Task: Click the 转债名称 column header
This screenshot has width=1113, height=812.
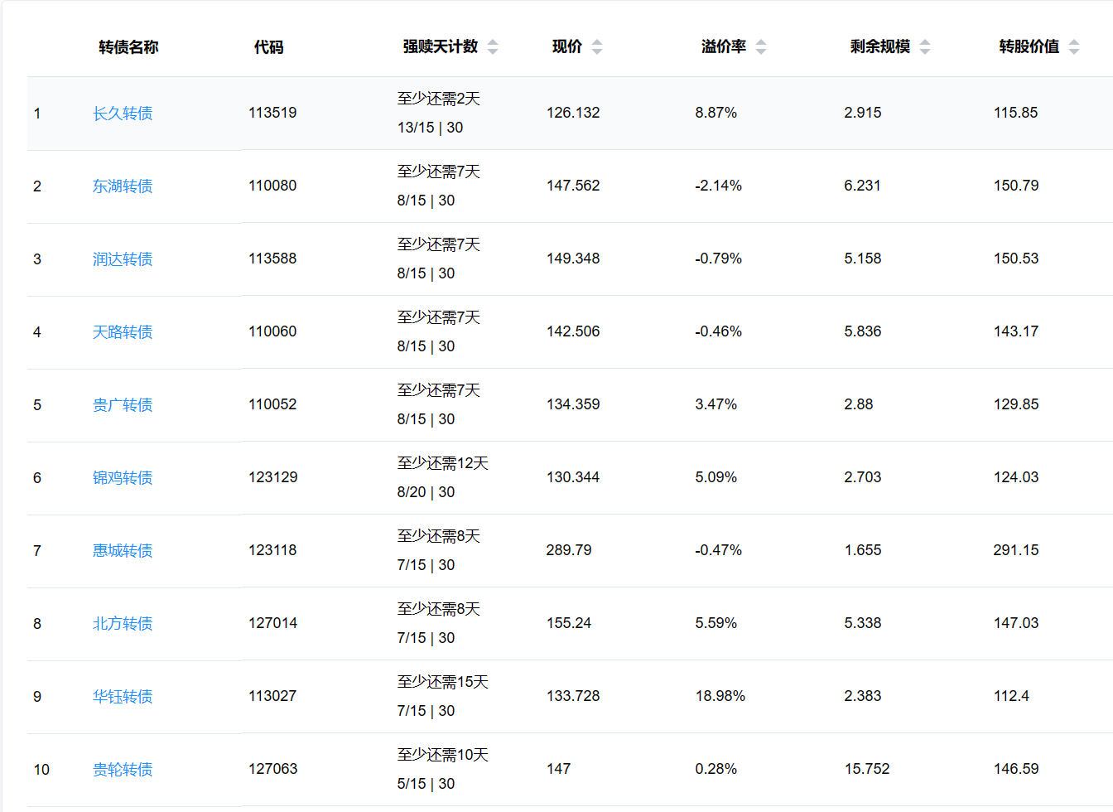Action: (x=128, y=47)
